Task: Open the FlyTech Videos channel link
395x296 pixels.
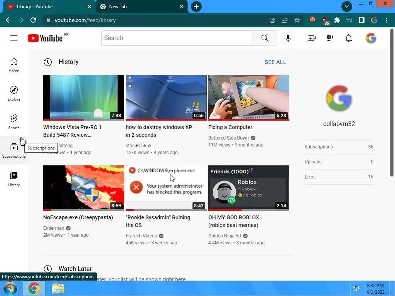Action: click(x=141, y=236)
